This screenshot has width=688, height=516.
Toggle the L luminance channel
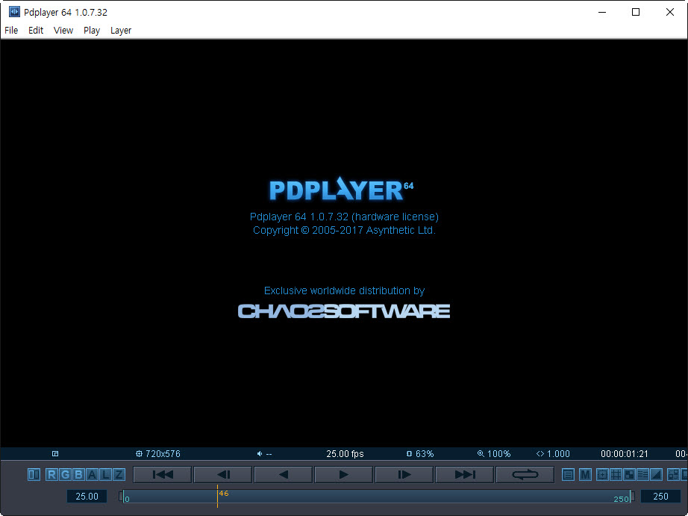pos(105,475)
